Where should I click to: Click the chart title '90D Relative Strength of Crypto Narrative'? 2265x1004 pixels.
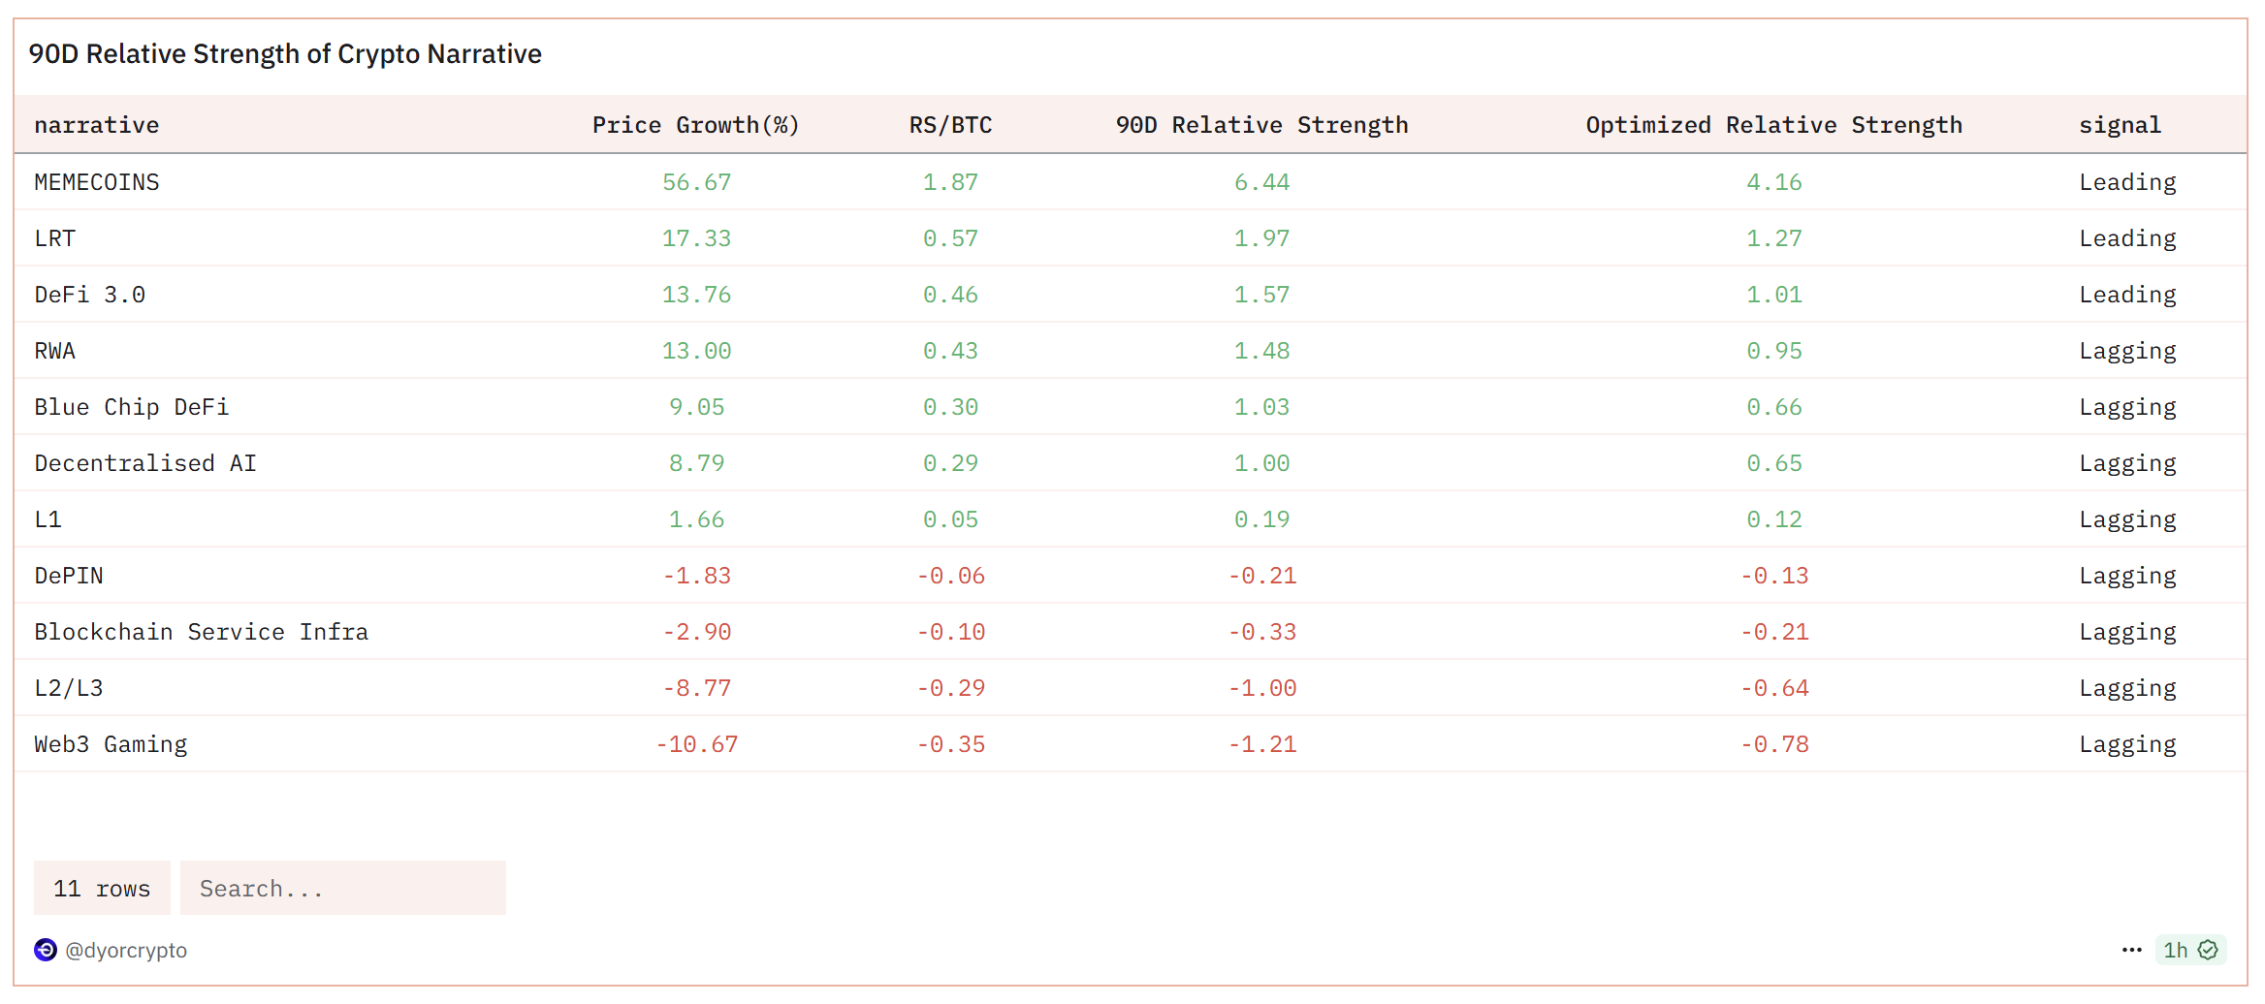[x=285, y=54]
